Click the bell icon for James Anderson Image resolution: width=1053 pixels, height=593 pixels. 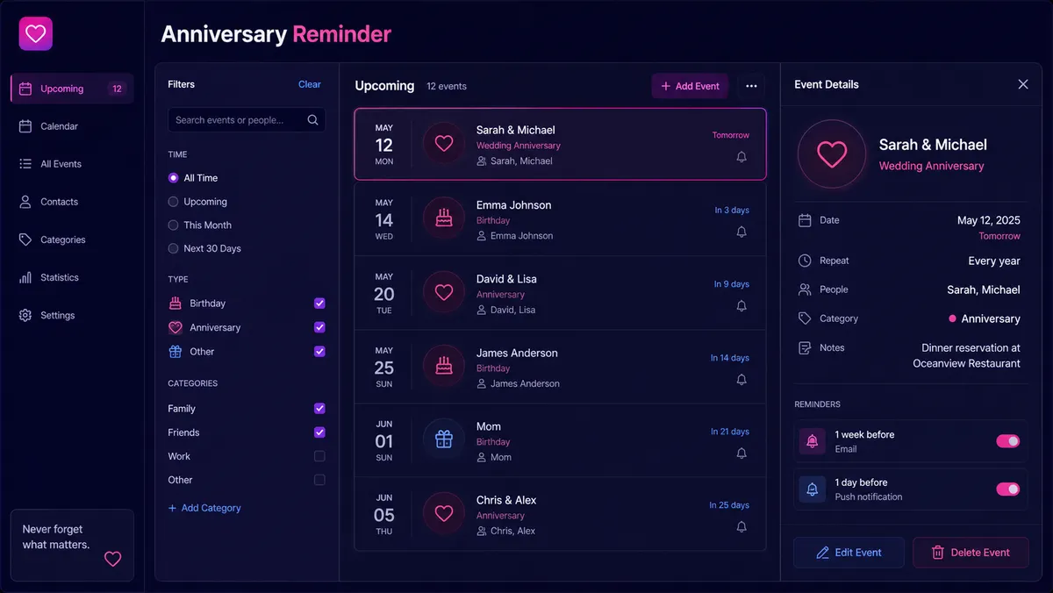click(741, 380)
